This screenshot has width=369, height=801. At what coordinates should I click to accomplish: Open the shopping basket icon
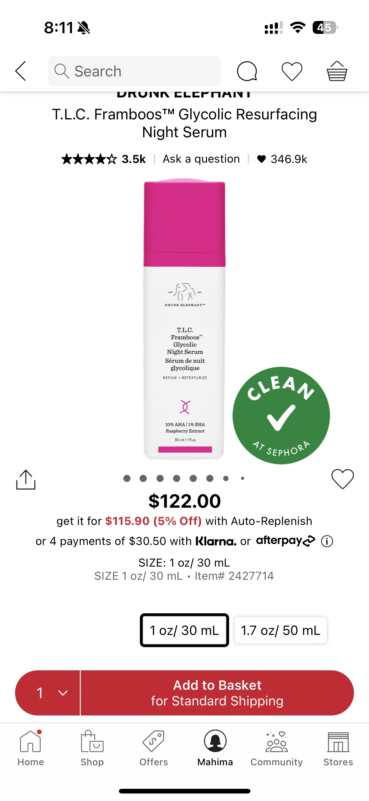point(337,71)
